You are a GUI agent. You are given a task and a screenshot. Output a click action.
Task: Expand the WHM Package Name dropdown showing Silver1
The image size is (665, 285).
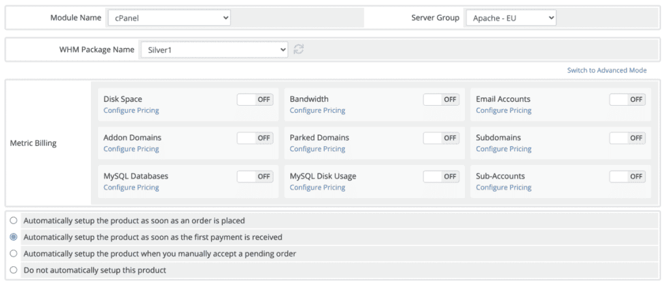[213, 49]
